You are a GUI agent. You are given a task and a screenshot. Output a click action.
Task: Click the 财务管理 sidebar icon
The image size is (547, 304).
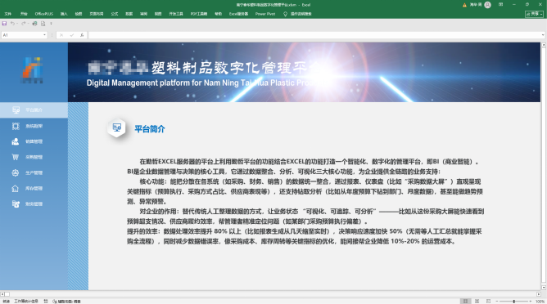click(16, 204)
